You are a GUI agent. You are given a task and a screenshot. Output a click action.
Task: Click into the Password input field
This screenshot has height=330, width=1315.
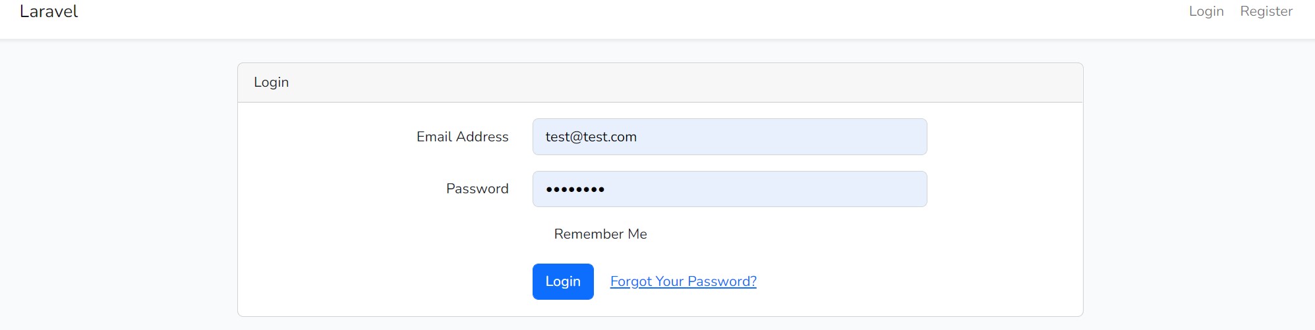pyautogui.click(x=729, y=189)
